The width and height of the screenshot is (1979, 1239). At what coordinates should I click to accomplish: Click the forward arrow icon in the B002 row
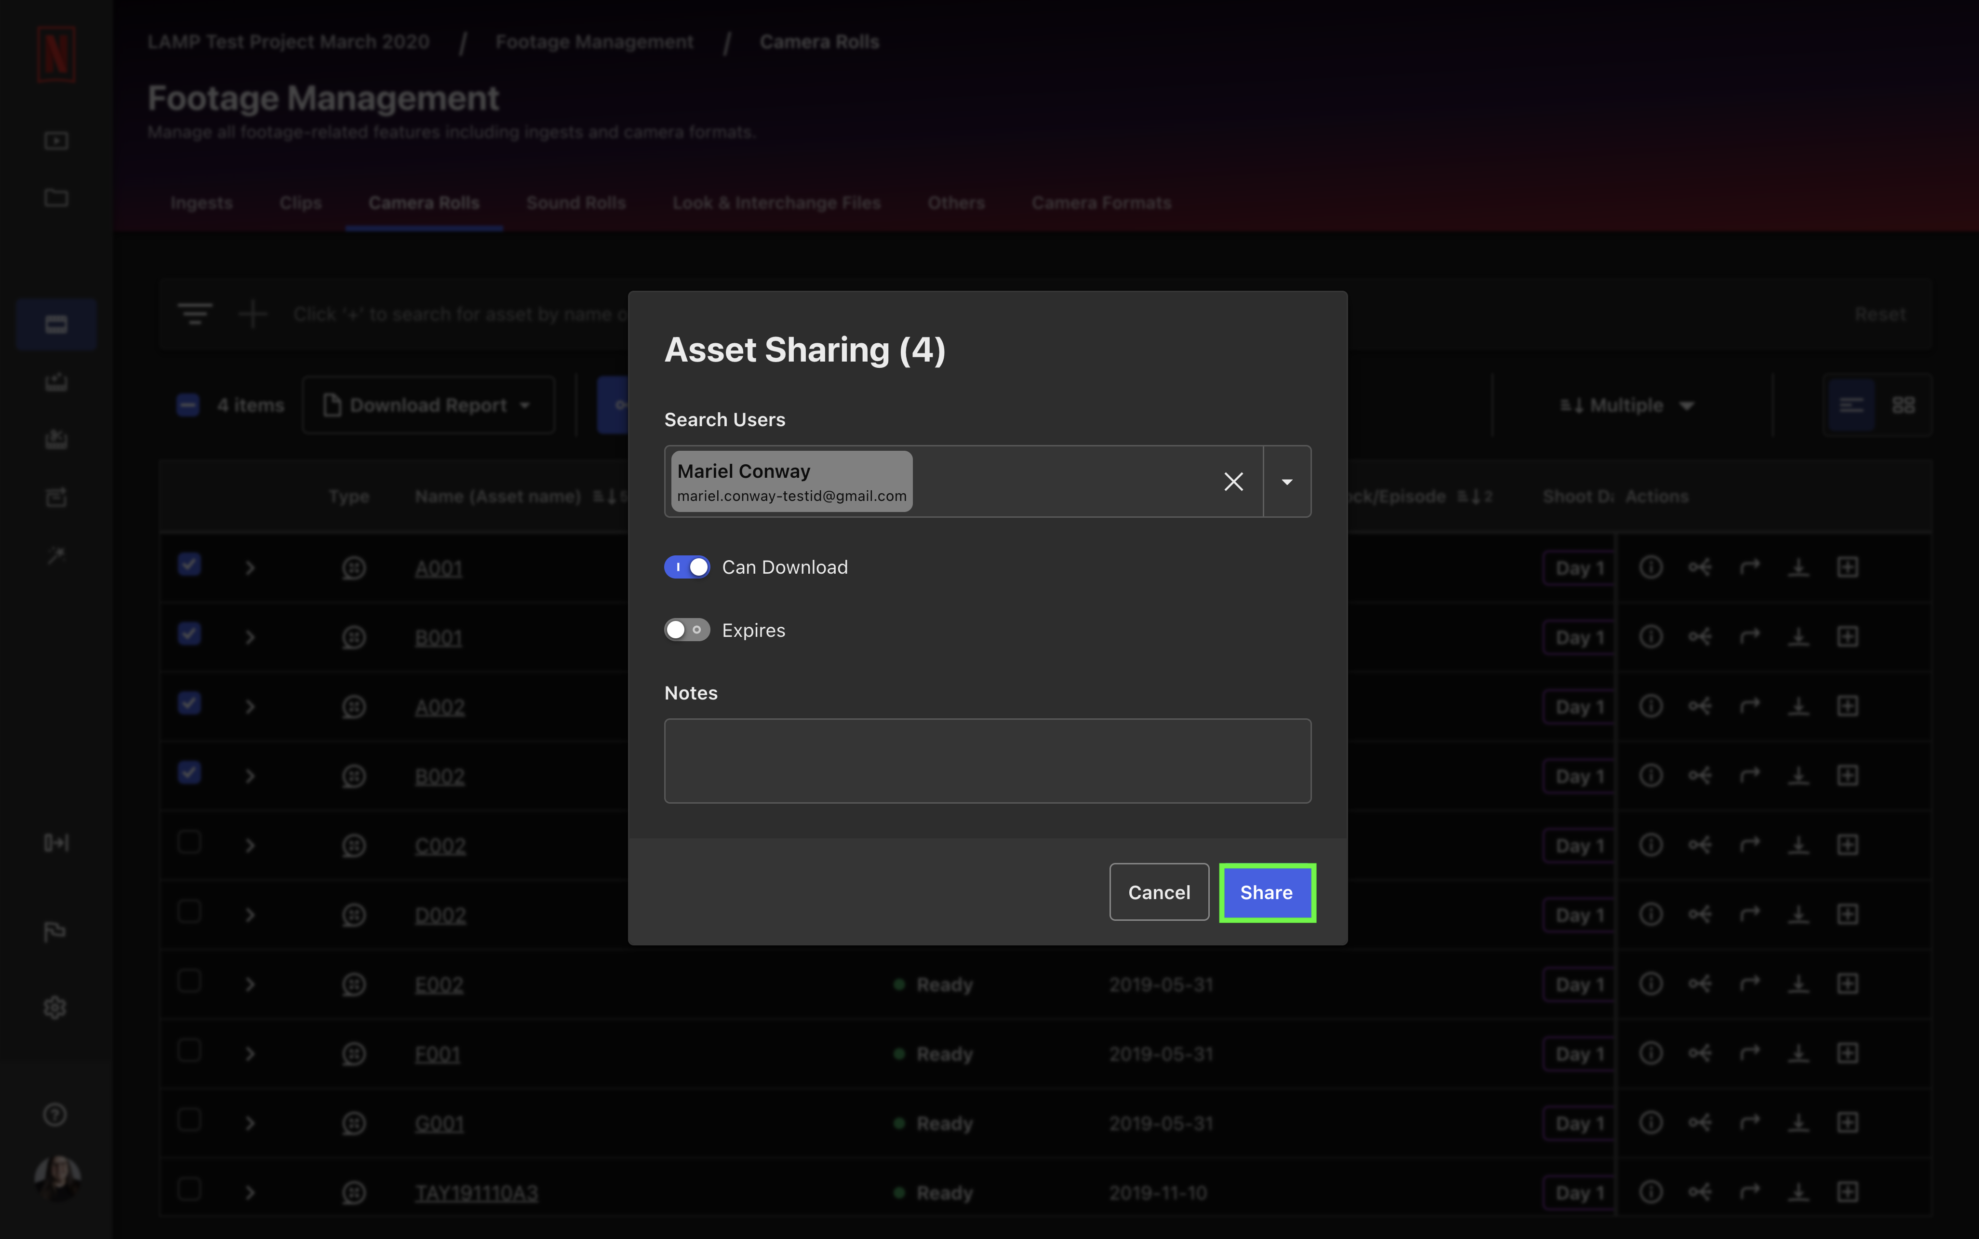click(x=1749, y=776)
